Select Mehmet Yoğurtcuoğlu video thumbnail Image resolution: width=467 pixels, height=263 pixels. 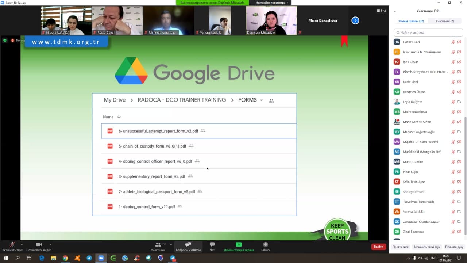click(x=168, y=20)
